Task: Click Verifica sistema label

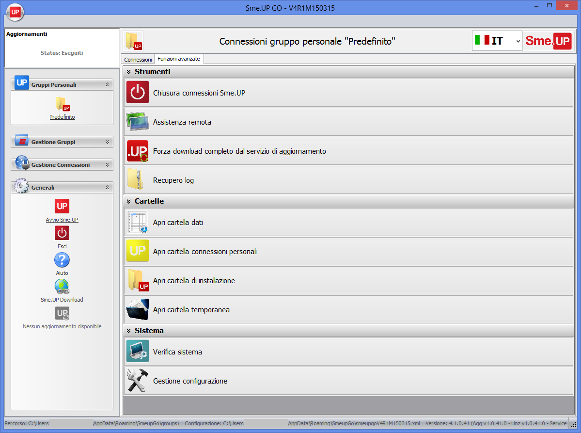Action: 177,352
